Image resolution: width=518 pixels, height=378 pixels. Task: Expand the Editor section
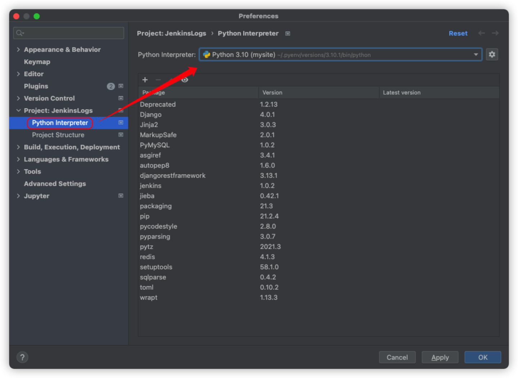point(18,74)
